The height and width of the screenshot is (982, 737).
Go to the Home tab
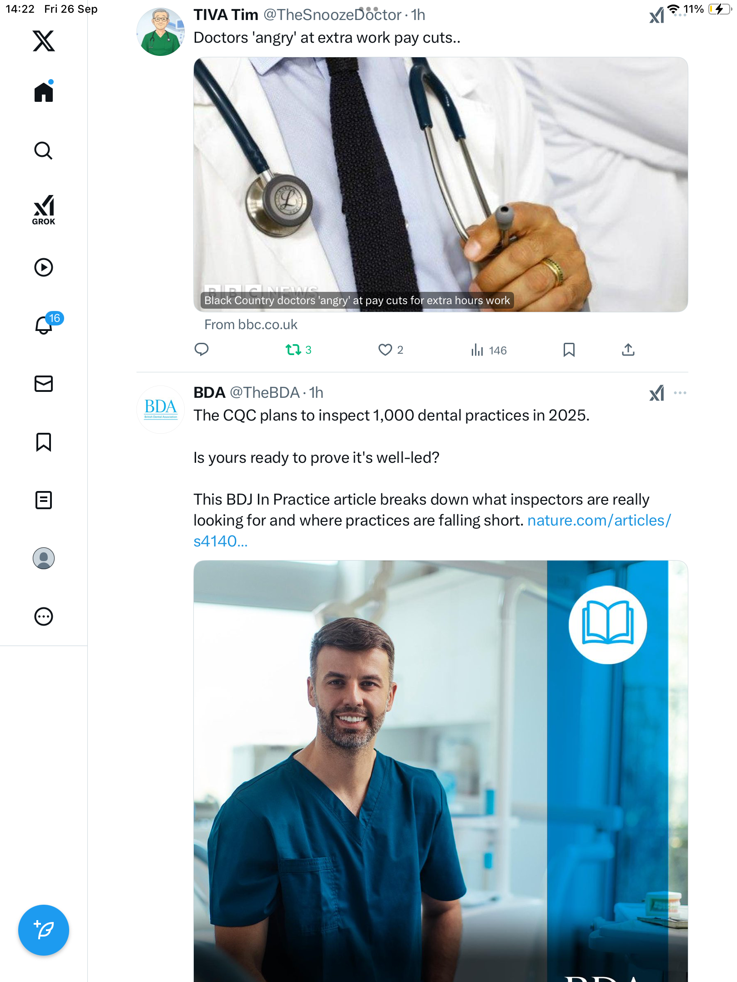[x=44, y=91]
